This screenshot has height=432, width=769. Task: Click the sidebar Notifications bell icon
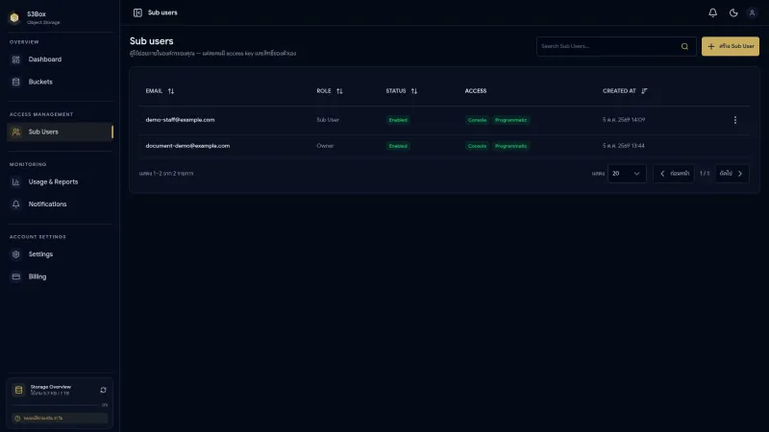(15, 204)
